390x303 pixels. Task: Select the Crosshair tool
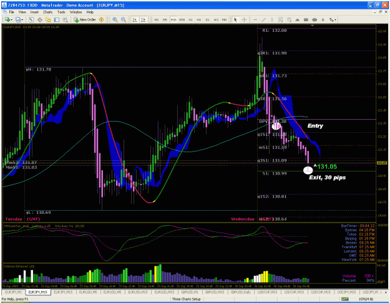[x=244, y=19]
